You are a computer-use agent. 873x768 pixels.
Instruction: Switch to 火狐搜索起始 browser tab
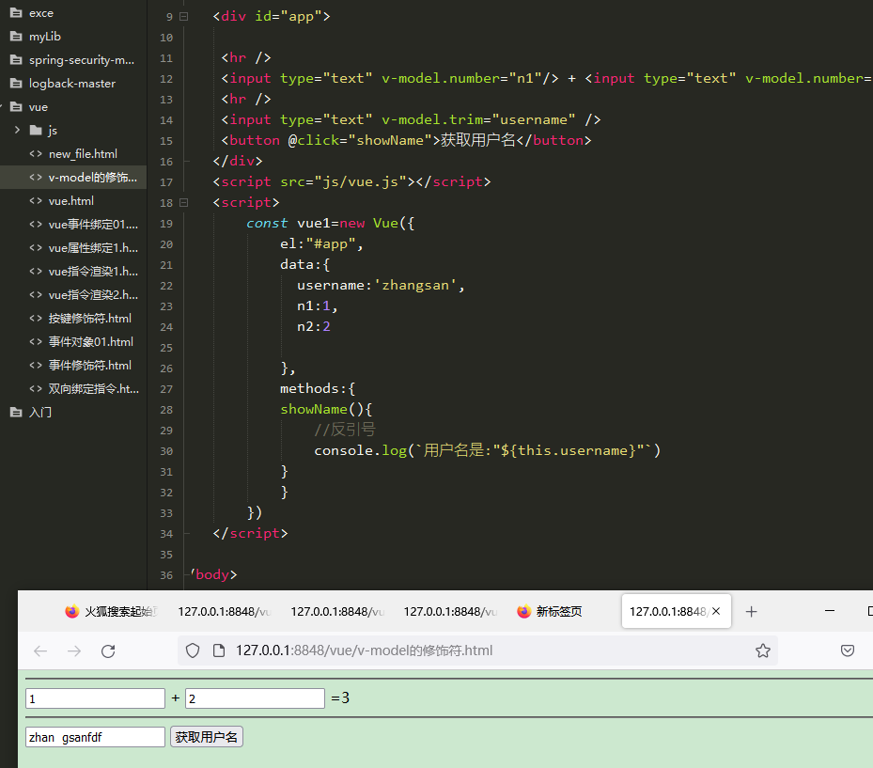111,612
